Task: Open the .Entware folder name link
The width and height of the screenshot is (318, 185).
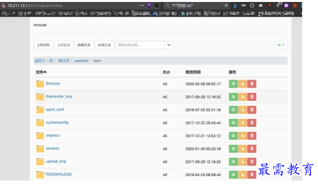Action: pyautogui.click(x=53, y=83)
